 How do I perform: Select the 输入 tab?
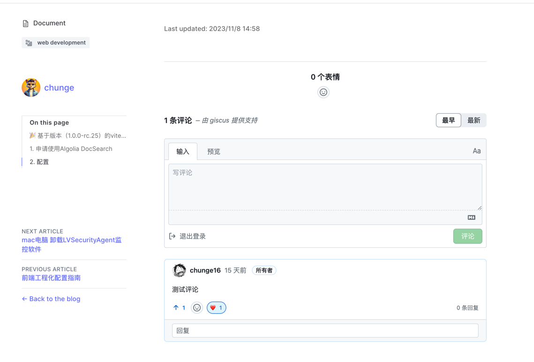click(x=182, y=151)
